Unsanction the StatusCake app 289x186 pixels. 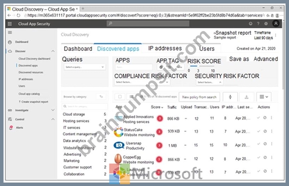tap(265, 131)
